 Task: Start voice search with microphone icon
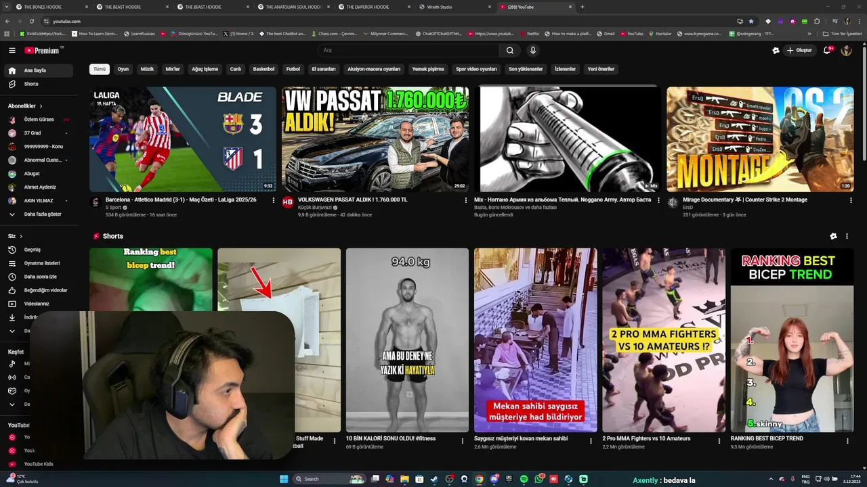click(x=533, y=50)
